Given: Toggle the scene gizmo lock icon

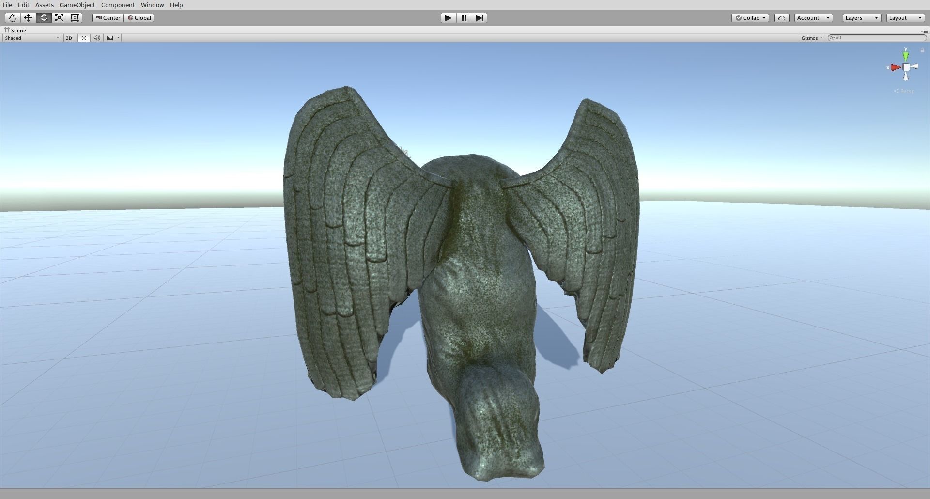Looking at the screenshot, I should click(922, 50).
